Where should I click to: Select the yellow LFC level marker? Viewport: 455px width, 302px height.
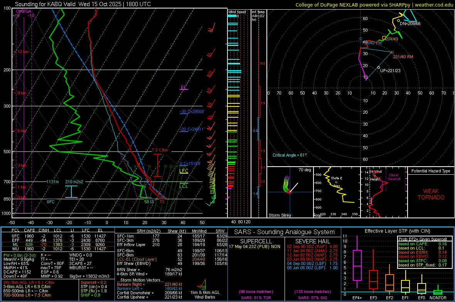click(184, 171)
